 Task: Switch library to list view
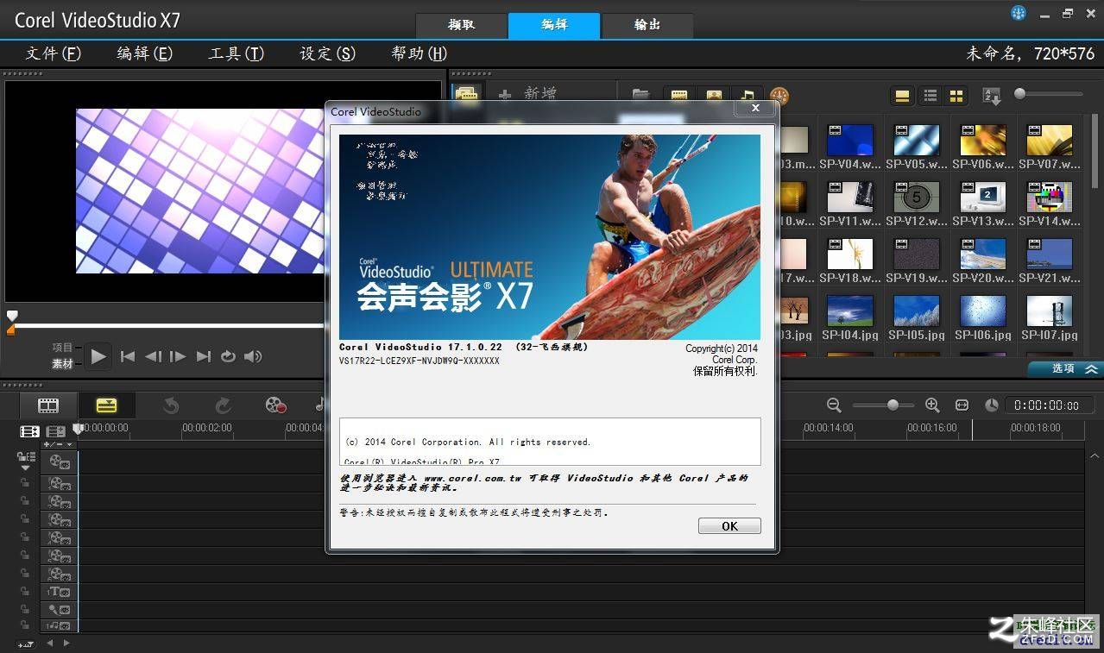point(930,96)
